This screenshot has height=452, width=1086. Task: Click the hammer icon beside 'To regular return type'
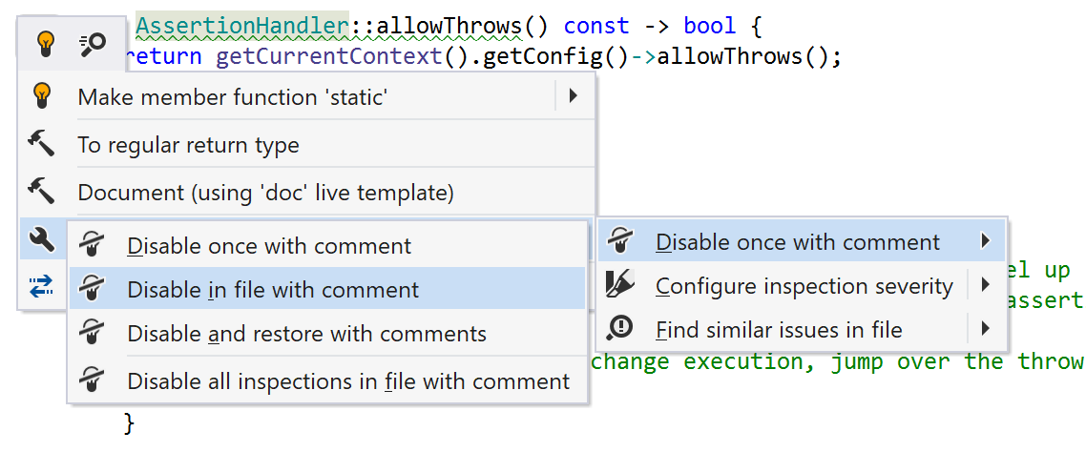point(42,144)
